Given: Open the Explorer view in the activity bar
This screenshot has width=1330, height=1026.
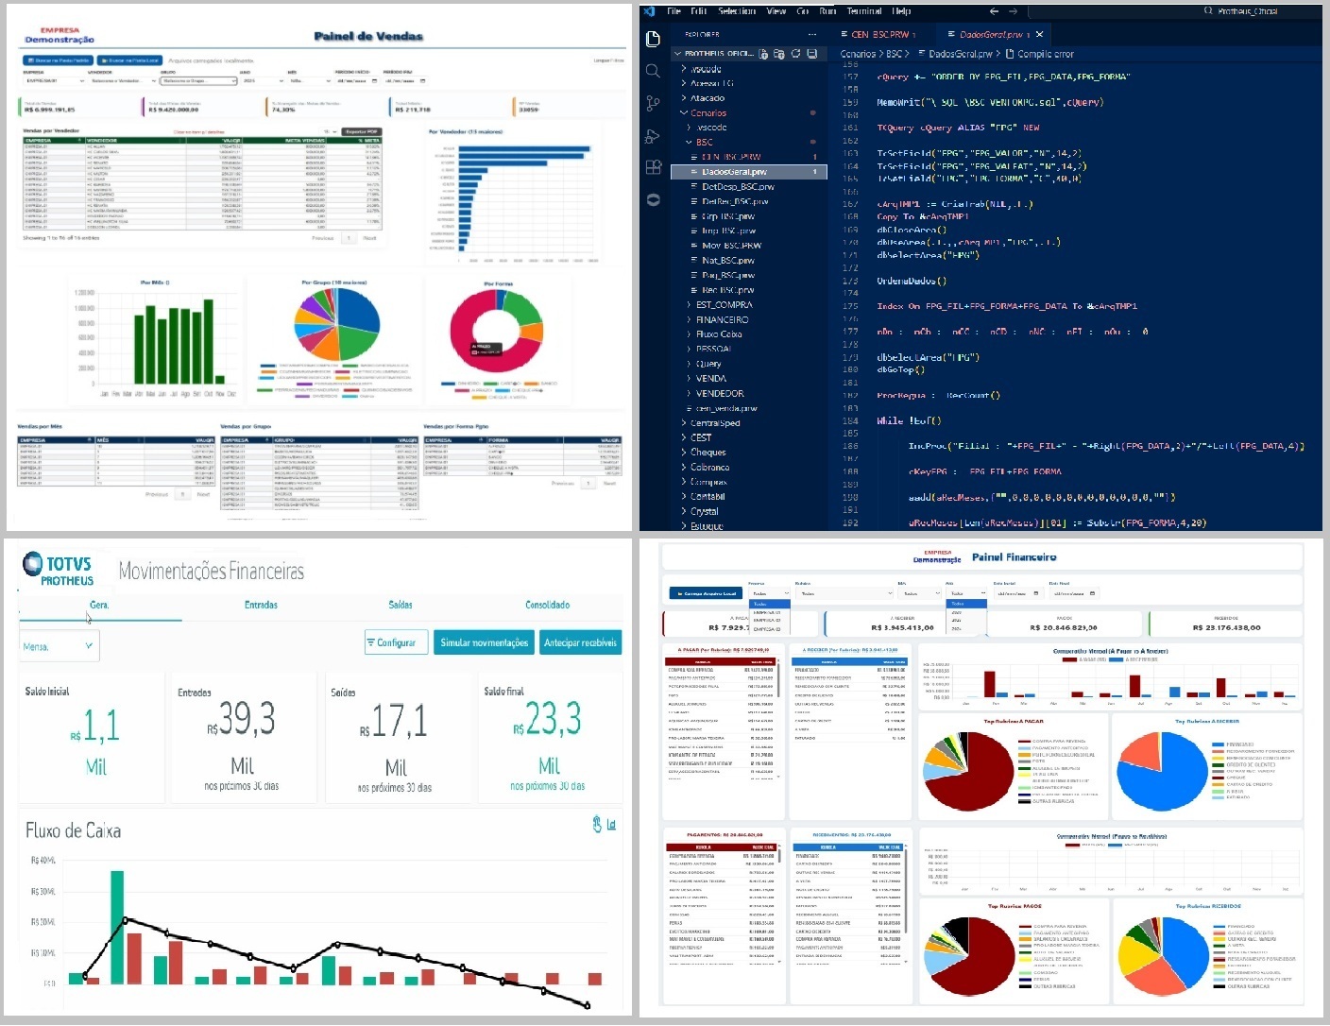Looking at the screenshot, I should 653,39.
